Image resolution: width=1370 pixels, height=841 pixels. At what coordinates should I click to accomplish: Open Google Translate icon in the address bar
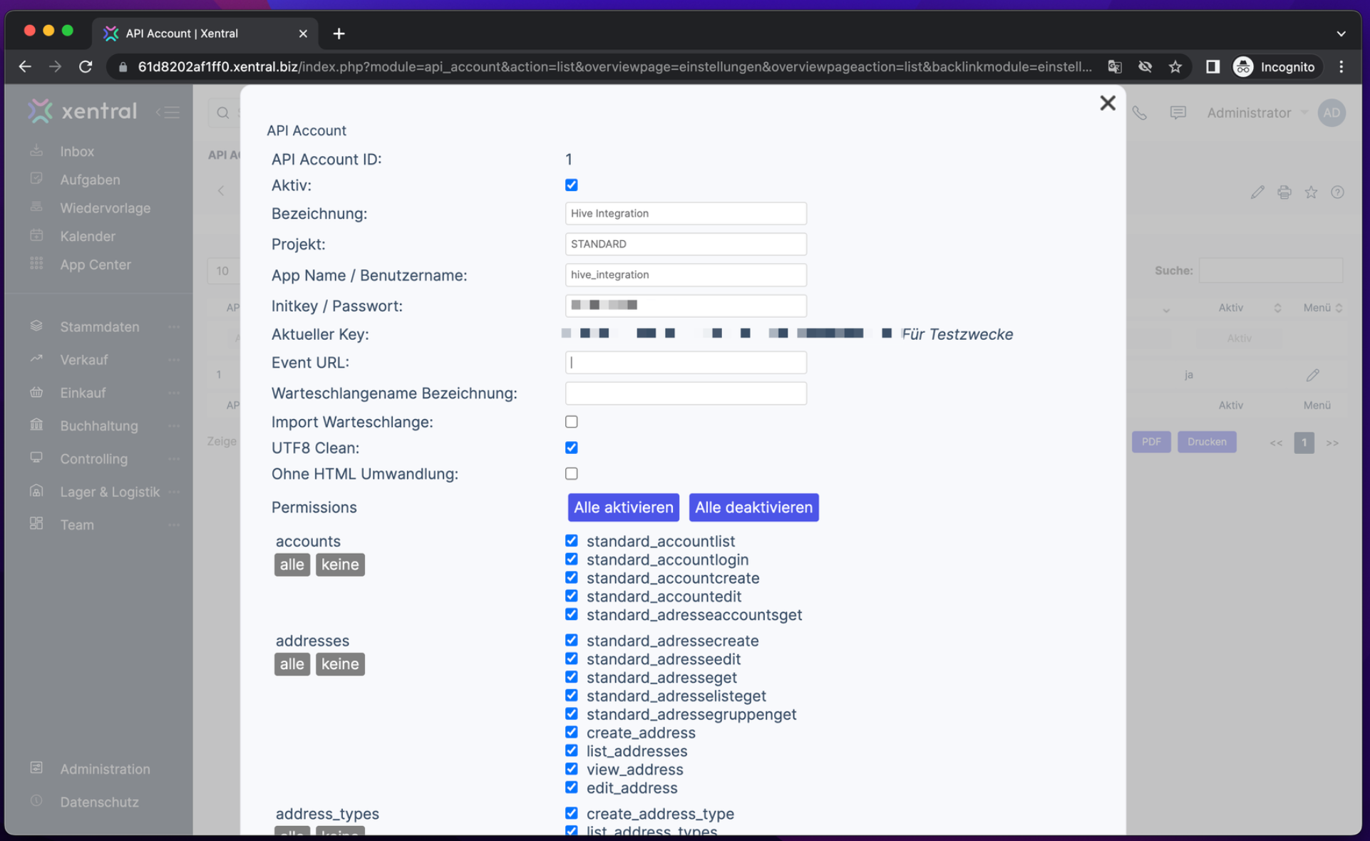1115,66
